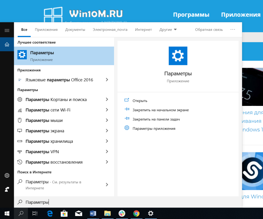
Task: Open the settings gear in left sidebar
Action: pyautogui.click(x=7, y=176)
